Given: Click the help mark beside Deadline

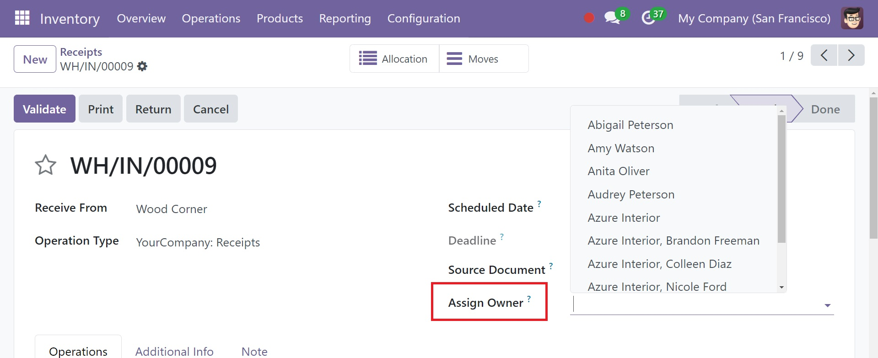Looking at the screenshot, I should coord(501,236).
